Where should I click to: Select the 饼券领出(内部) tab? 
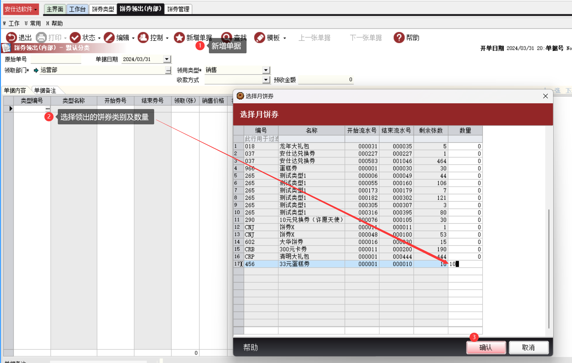click(x=140, y=9)
